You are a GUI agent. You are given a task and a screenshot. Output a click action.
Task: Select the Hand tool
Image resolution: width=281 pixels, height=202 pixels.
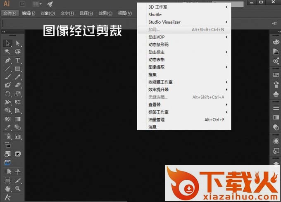tap(8, 188)
